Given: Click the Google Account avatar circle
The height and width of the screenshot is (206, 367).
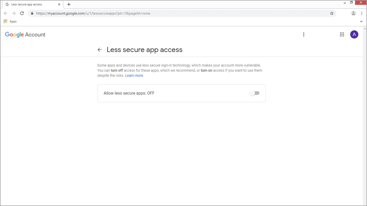Looking at the screenshot, I should [354, 34].
